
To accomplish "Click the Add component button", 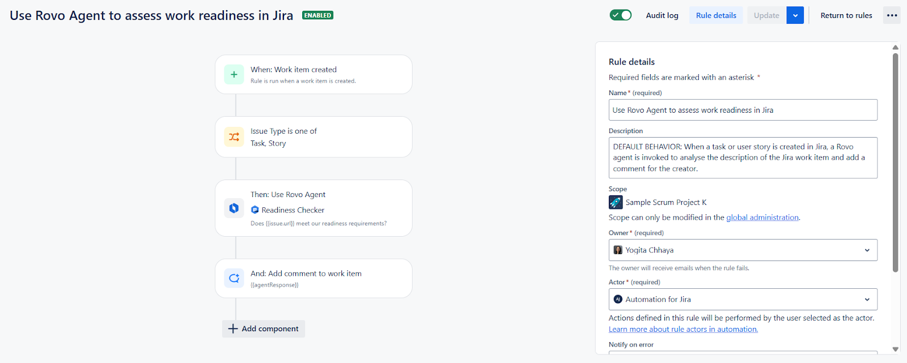I will pos(264,328).
